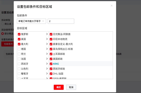The width and height of the screenshot is (141, 93).
Task: Uncheck the DHL-法国 checkbox
Action: coord(51,74)
